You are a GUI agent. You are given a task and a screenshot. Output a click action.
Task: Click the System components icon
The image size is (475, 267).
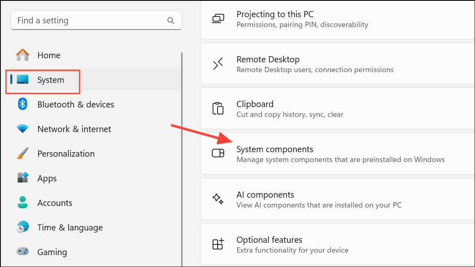coord(218,153)
